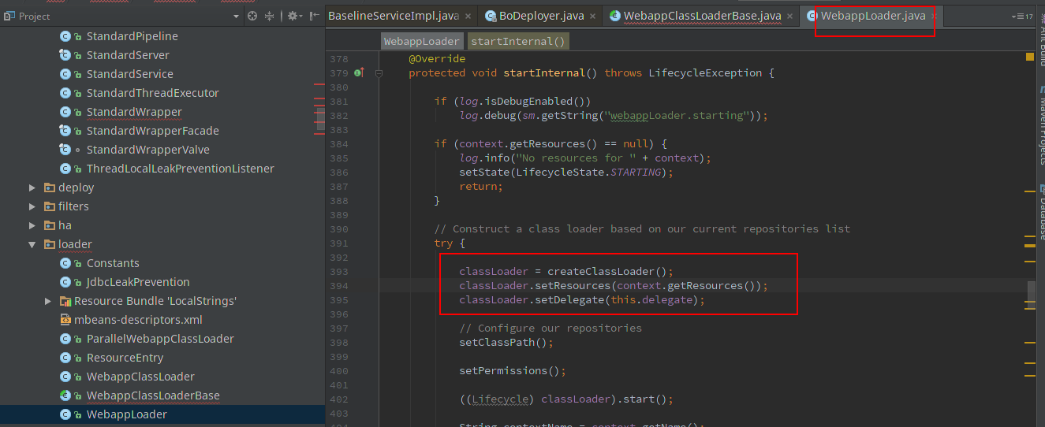Click the Collapse All icon in Project panel

click(270, 16)
